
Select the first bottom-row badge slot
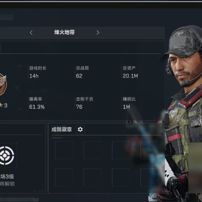coord(64,177)
